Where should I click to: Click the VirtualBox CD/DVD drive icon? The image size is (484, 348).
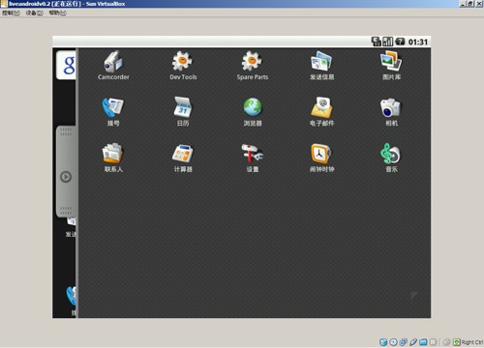pos(393,342)
